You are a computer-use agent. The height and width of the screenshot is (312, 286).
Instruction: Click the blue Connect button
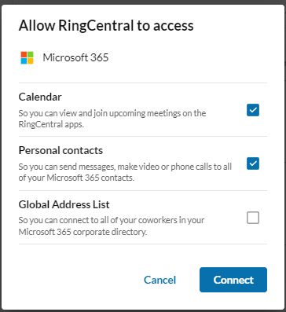[233, 280]
